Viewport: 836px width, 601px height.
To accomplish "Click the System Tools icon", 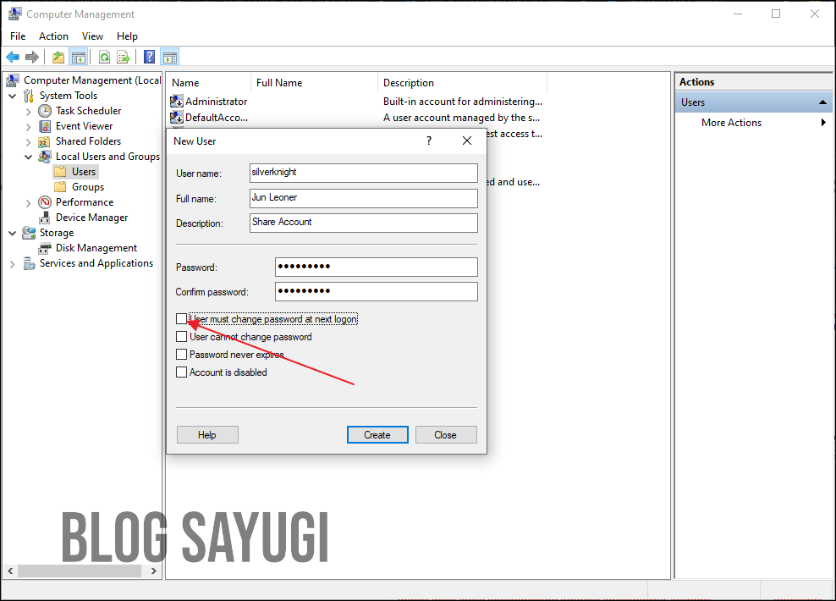I will click(x=29, y=96).
